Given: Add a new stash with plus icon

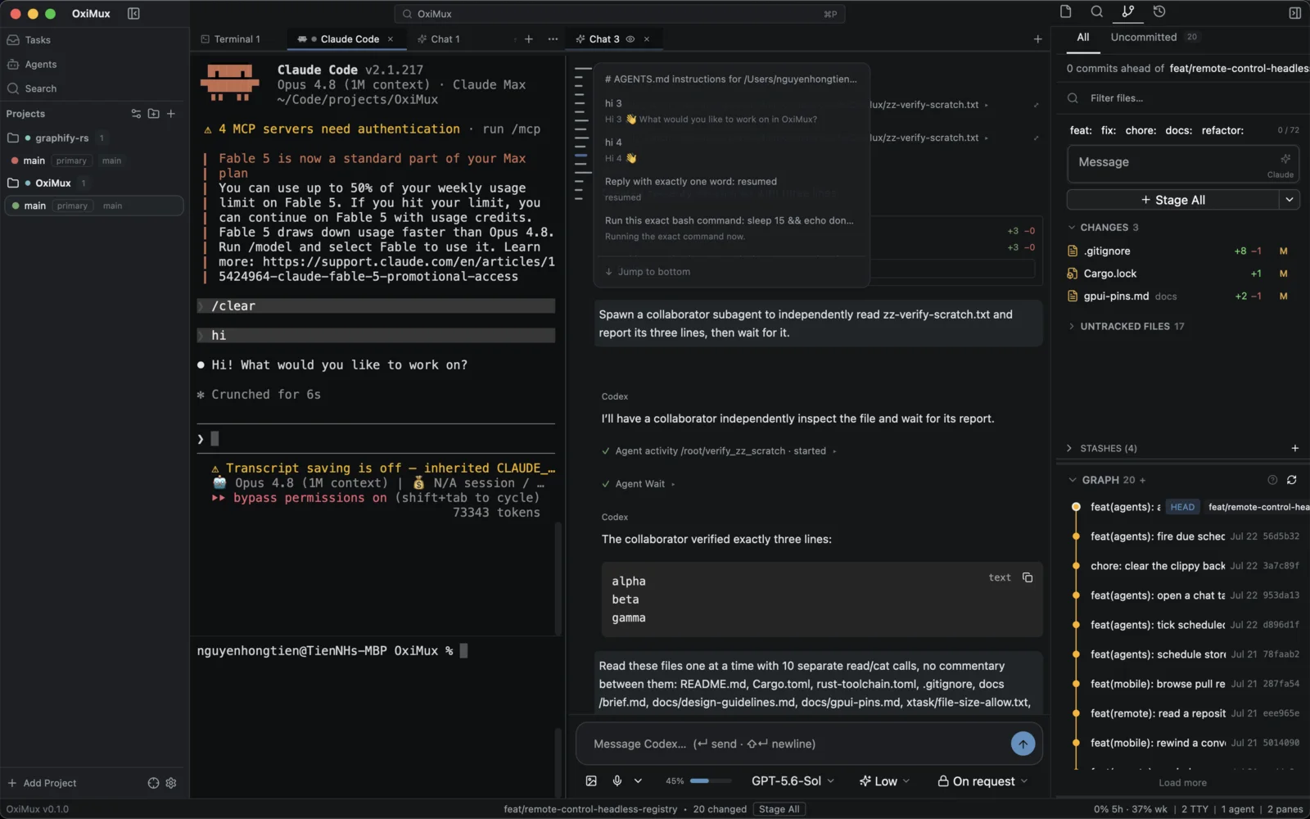Looking at the screenshot, I should (x=1294, y=448).
